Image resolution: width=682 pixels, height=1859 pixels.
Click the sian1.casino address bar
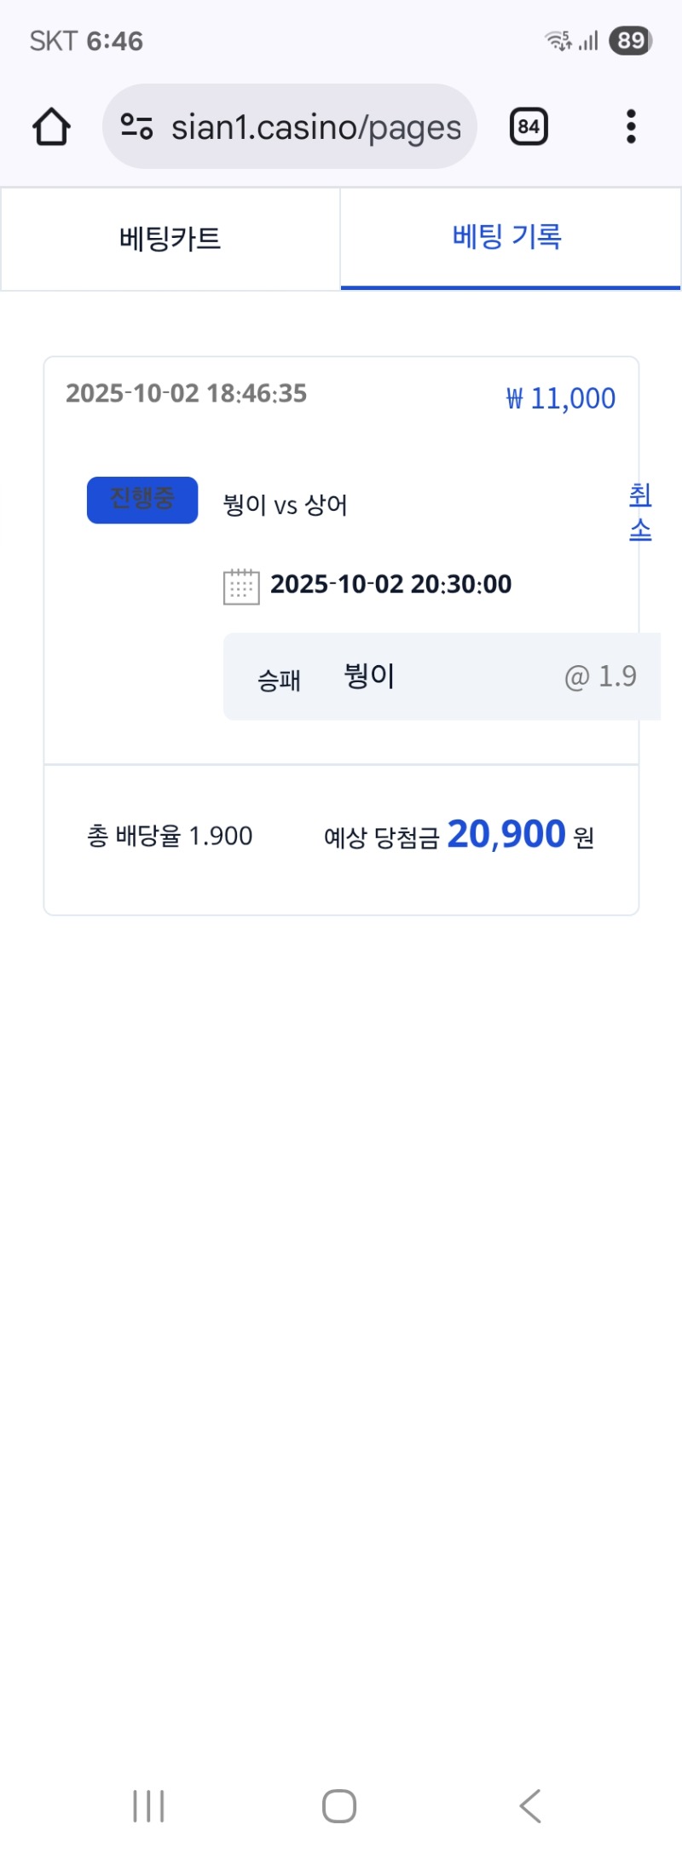pos(315,127)
